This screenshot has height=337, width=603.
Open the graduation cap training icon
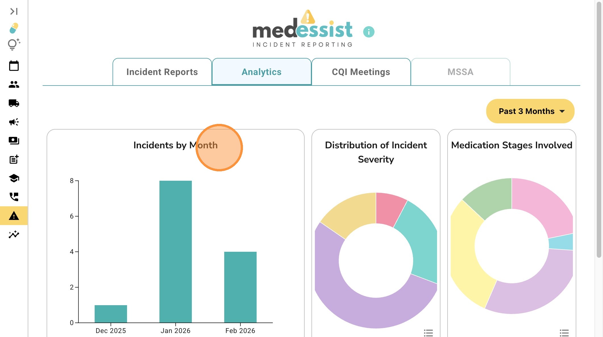pos(14,178)
